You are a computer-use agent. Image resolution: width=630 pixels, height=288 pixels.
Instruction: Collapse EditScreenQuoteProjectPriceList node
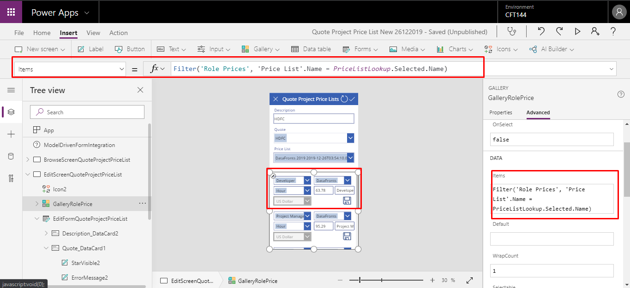tap(27, 175)
